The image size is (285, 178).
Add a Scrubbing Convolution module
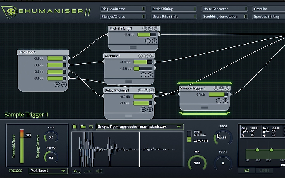225,17
